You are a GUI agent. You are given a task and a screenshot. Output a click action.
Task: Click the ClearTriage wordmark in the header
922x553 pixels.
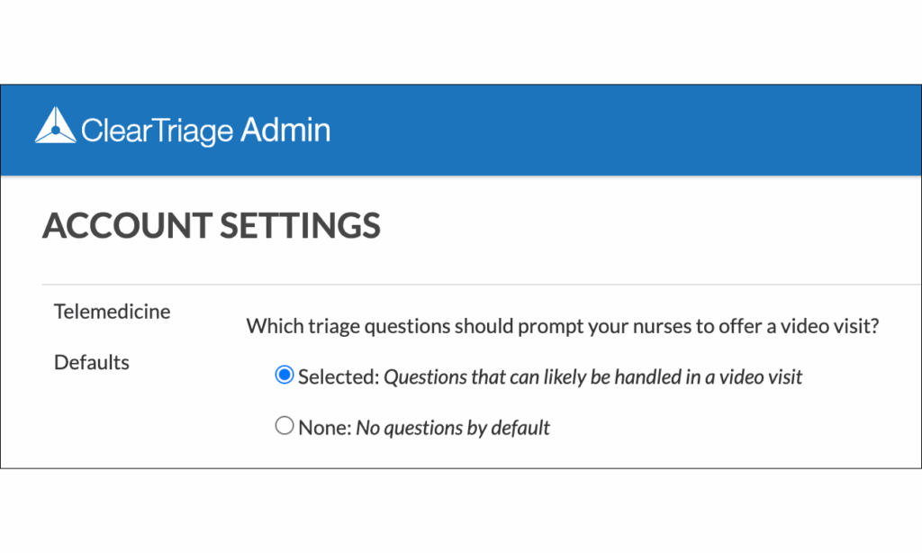pos(157,131)
